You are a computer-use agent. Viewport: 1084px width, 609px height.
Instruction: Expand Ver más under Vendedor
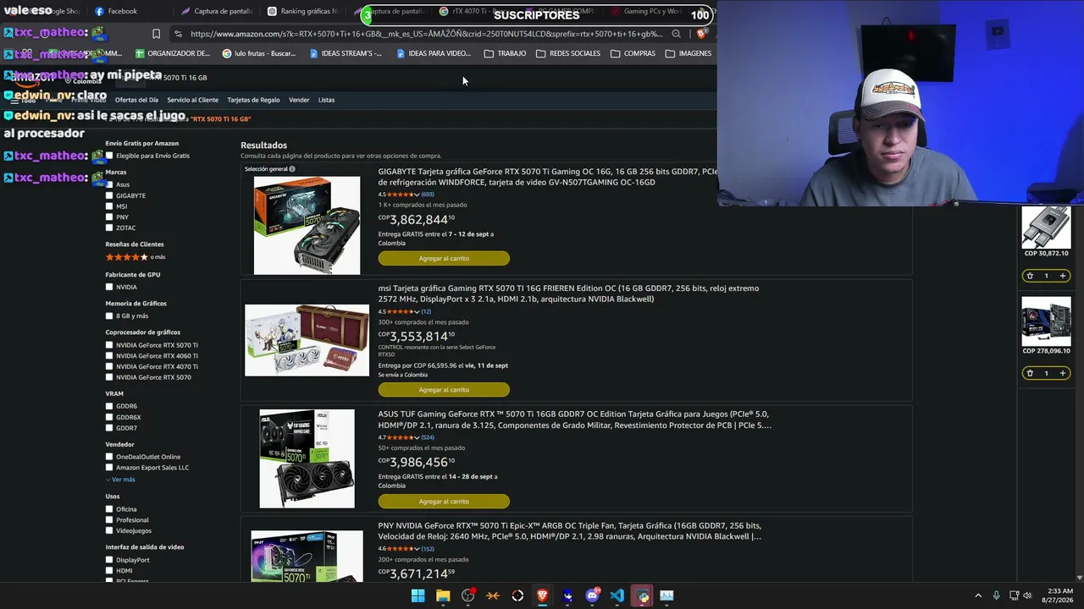point(120,480)
